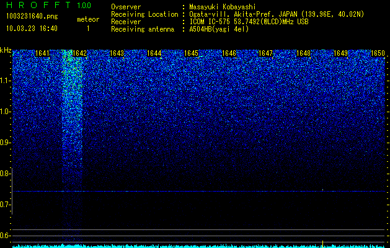Click the date stamp 10.03.23 16:40
The width and height of the screenshot is (390, 248).
point(32,29)
